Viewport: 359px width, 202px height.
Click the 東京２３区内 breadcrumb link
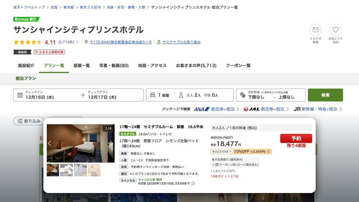(90, 7)
